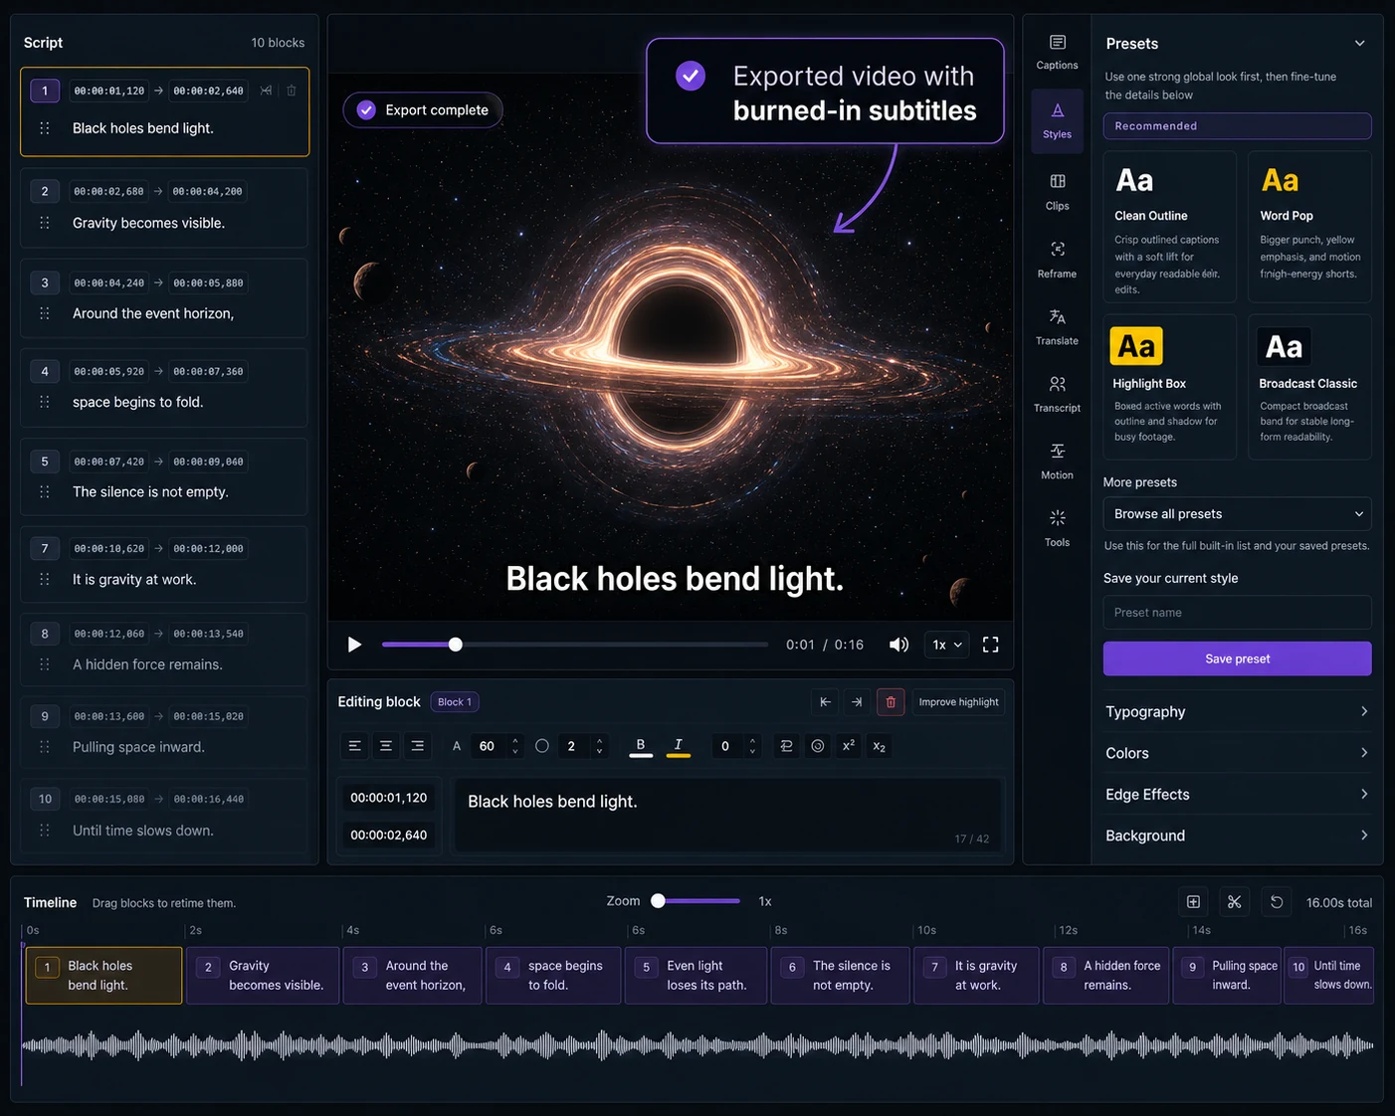The height and width of the screenshot is (1116, 1395).
Task: Click the 'Black holes bend light.' editing text area
Action: 727,817
